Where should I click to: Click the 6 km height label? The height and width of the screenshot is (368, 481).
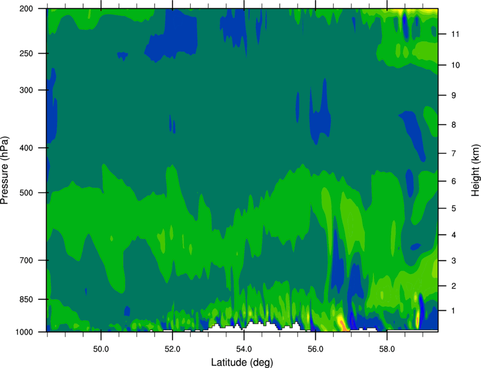[x=453, y=181]
